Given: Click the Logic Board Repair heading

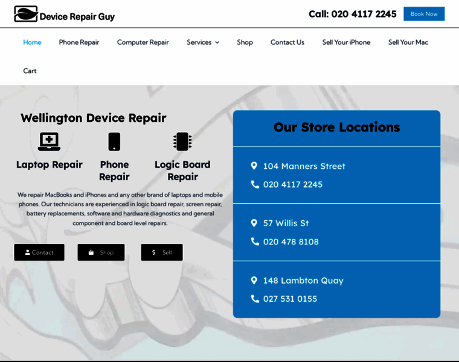Looking at the screenshot, I should click(x=182, y=171).
